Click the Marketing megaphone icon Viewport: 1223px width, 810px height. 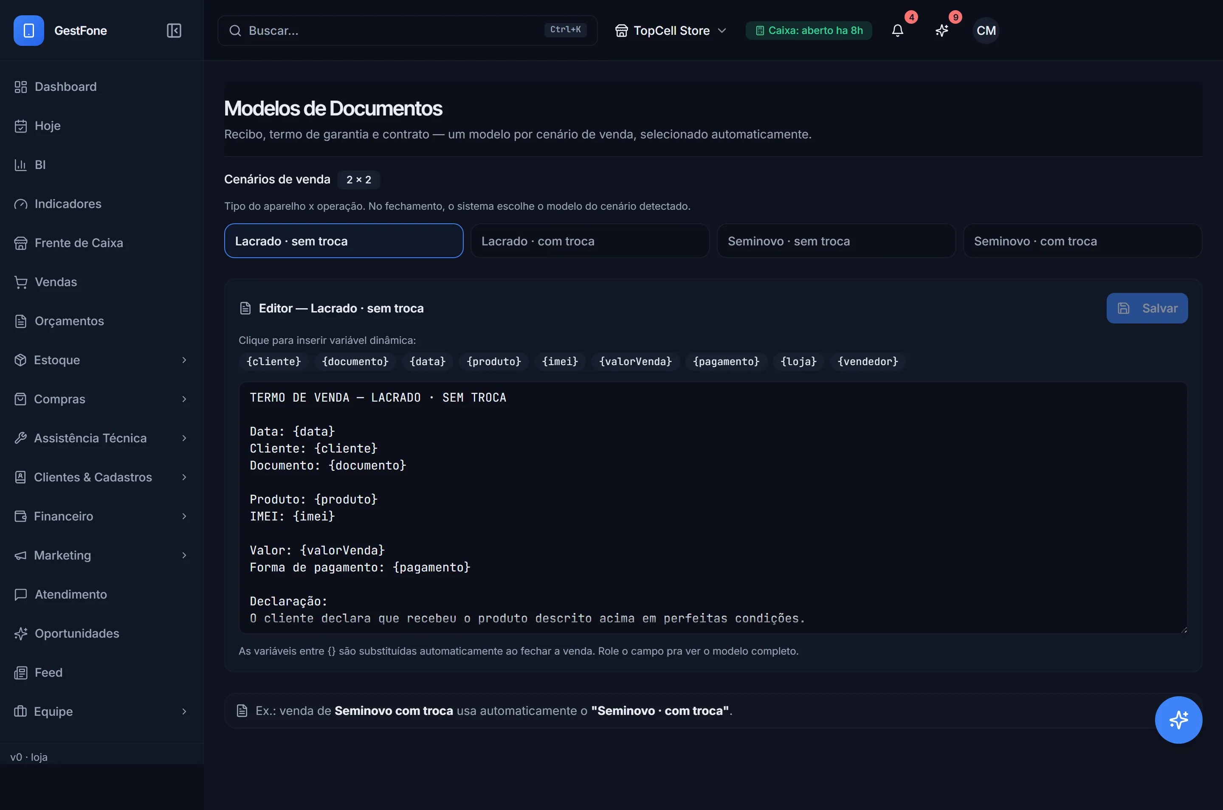pyautogui.click(x=21, y=555)
